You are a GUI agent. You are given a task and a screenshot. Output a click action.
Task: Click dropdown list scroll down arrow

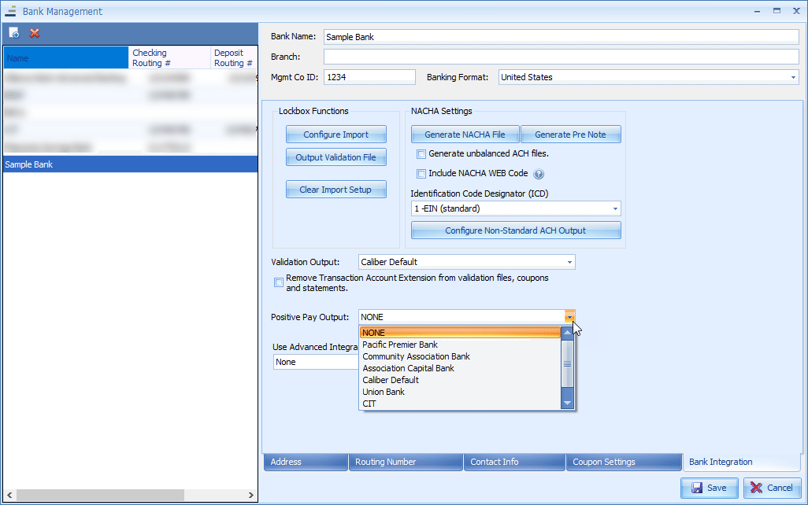click(x=567, y=403)
